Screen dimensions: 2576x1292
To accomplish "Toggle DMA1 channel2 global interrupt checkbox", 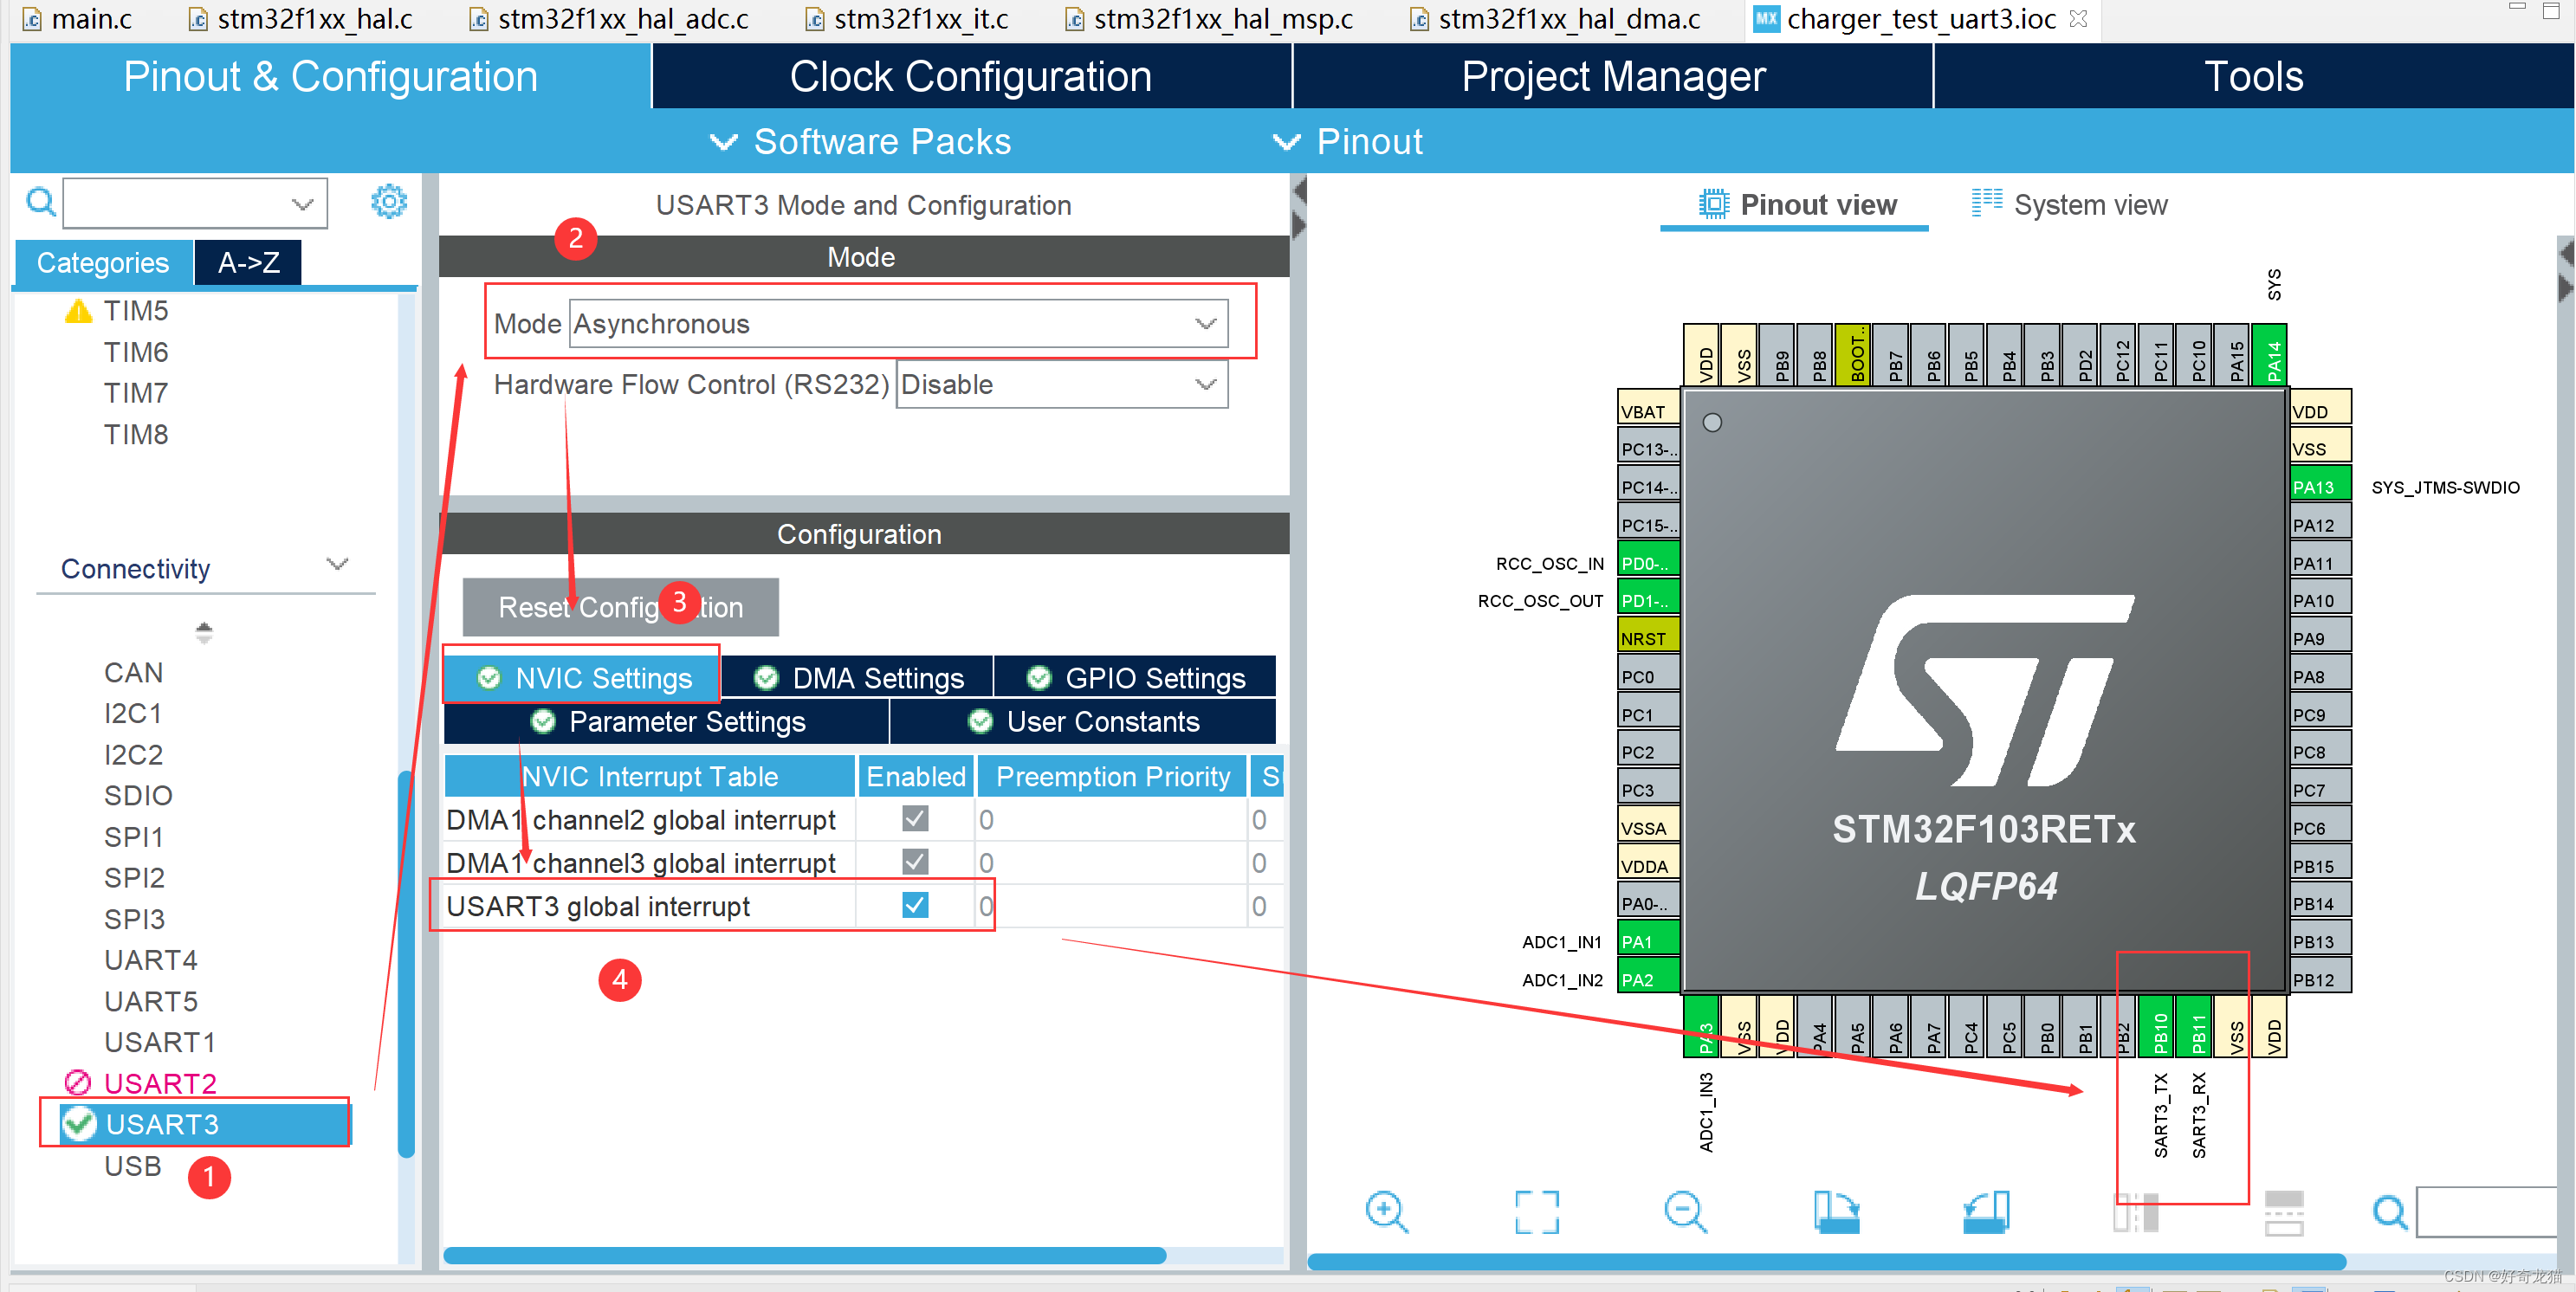I will pyautogui.click(x=914, y=819).
